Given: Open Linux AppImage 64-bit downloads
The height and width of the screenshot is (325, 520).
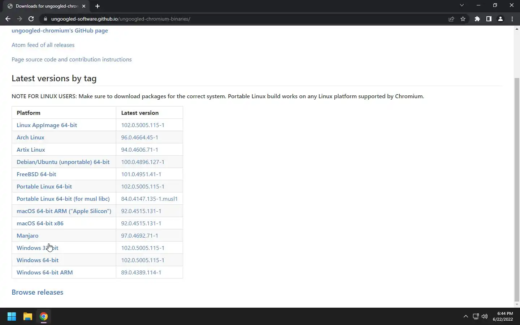Looking at the screenshot, I should (47, 125).
